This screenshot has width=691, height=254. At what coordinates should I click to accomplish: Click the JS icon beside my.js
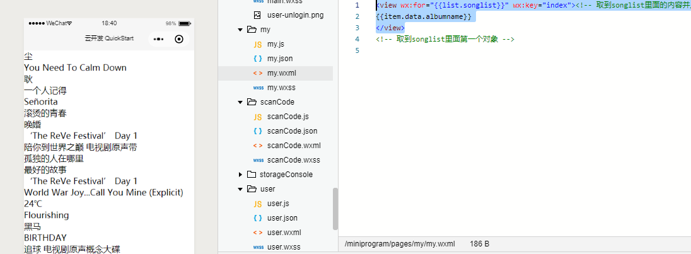[x=257, y=45]
